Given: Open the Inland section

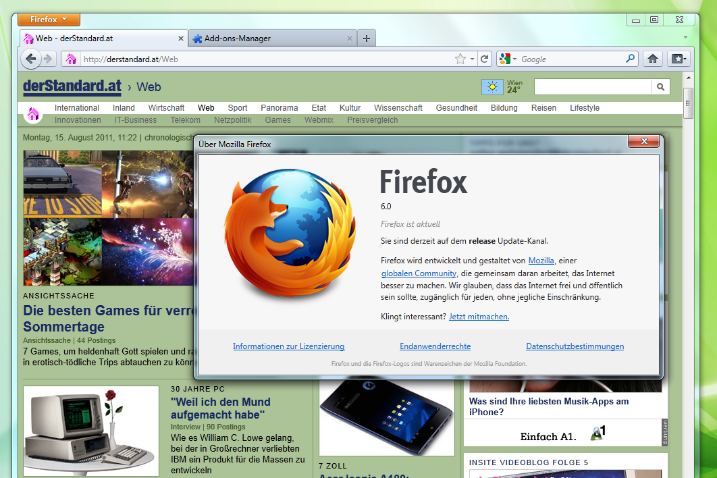Looking at the screenshot, I should click(x=124, y=108).
